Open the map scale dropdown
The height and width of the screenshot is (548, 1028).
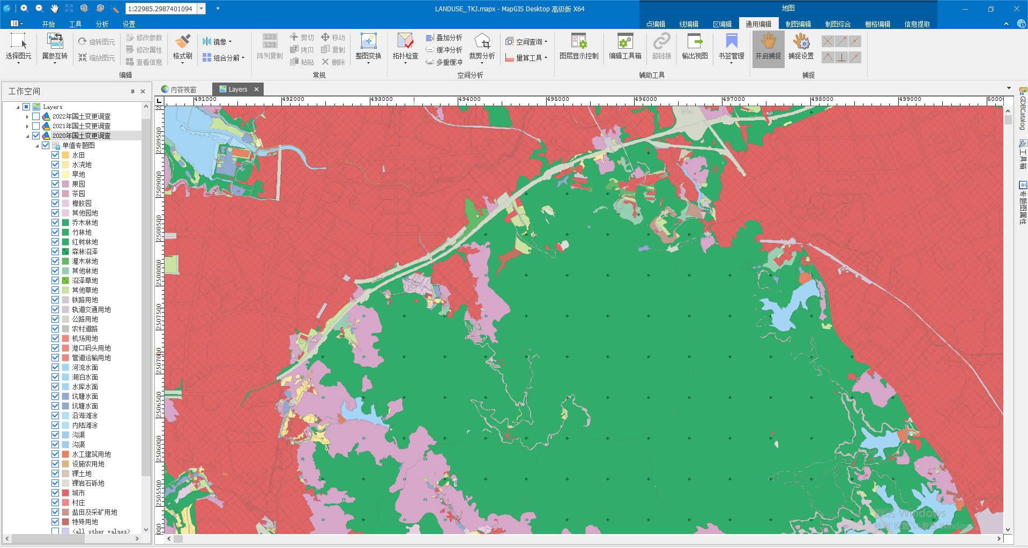(202, 9)
